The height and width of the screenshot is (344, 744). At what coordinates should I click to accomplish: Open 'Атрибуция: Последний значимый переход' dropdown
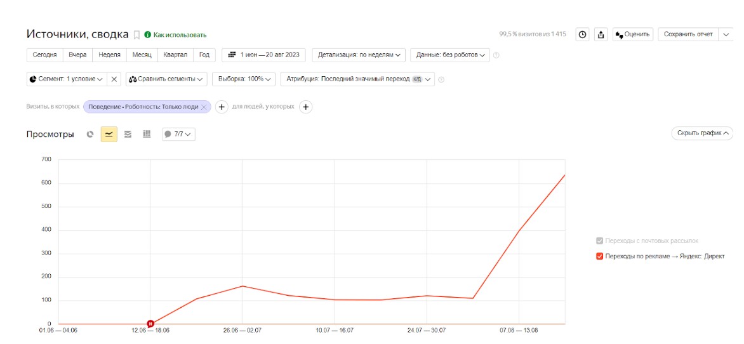357,79
